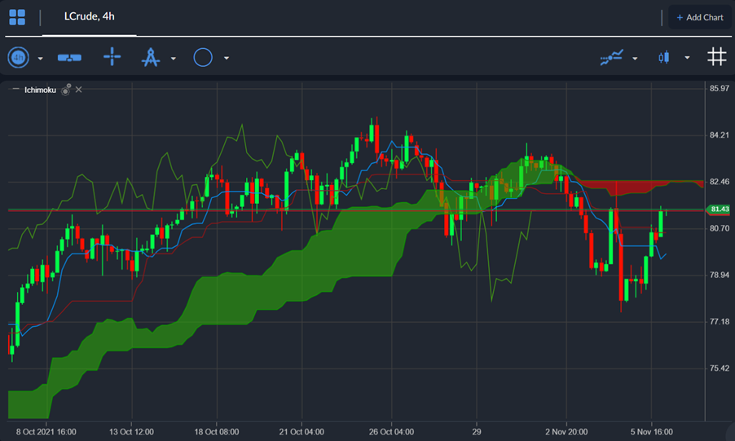Click the 4h timeframe circle icon
This screenshot has height=441, width=735.
coord(18,58)
